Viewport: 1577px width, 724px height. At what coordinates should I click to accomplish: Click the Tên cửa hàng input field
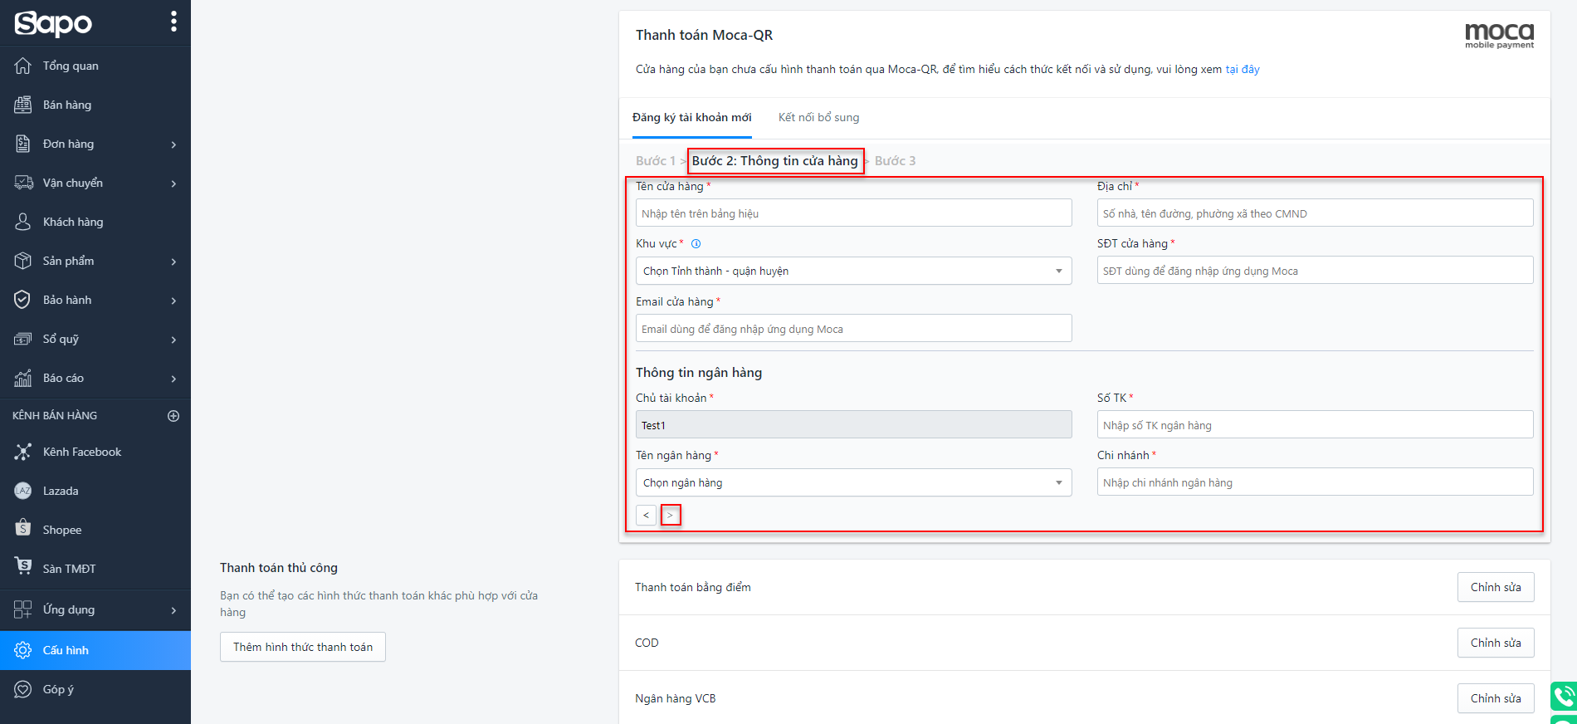pyautogui.click(x=853, y=213)
